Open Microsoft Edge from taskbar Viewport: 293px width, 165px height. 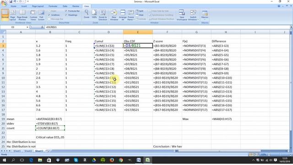click(31, 160)
